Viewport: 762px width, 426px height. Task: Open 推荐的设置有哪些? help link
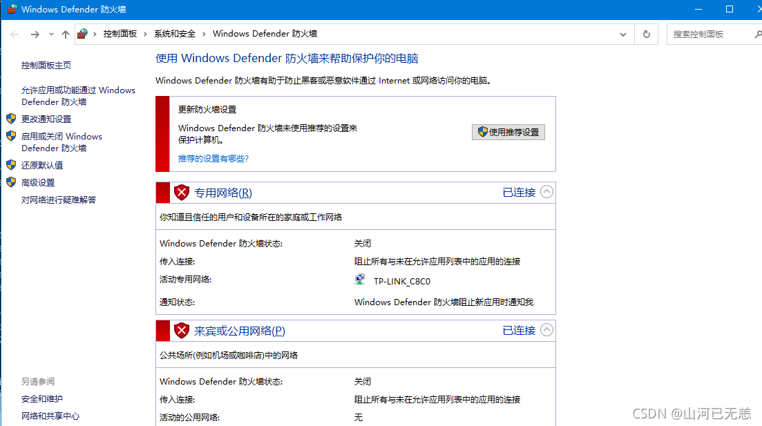[x=213, y=158]
